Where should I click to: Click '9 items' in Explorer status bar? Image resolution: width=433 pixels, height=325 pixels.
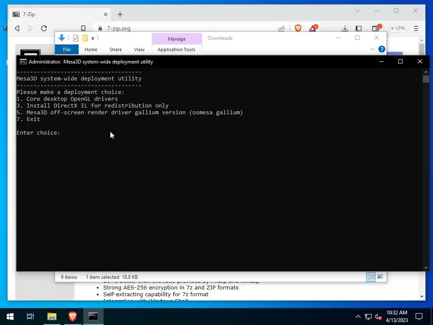click(x=69, y=277)
